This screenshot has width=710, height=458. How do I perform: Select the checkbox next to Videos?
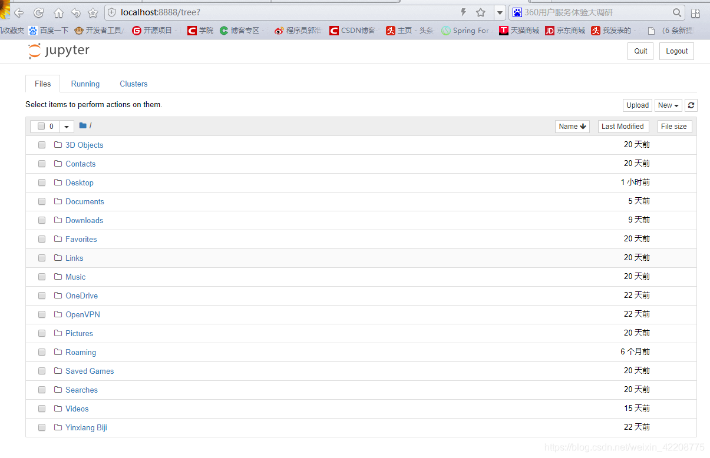(42, 409)
